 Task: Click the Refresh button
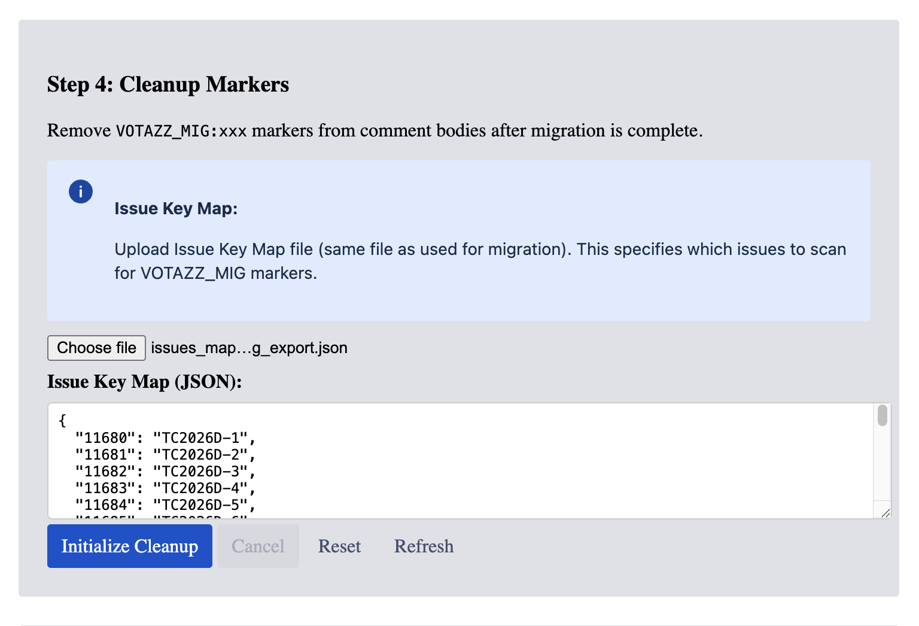coord(424,546)
